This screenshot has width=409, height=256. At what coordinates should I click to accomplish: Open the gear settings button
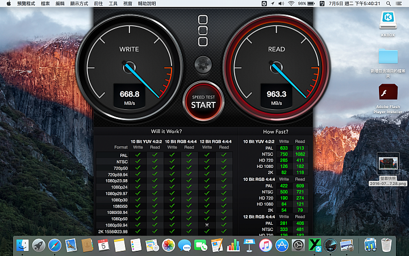(x=203, y=64)
